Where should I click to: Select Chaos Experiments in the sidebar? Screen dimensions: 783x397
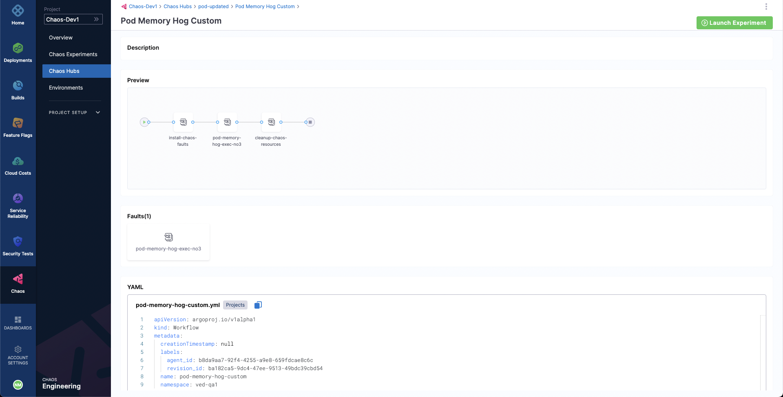click(x=73, y=54)
